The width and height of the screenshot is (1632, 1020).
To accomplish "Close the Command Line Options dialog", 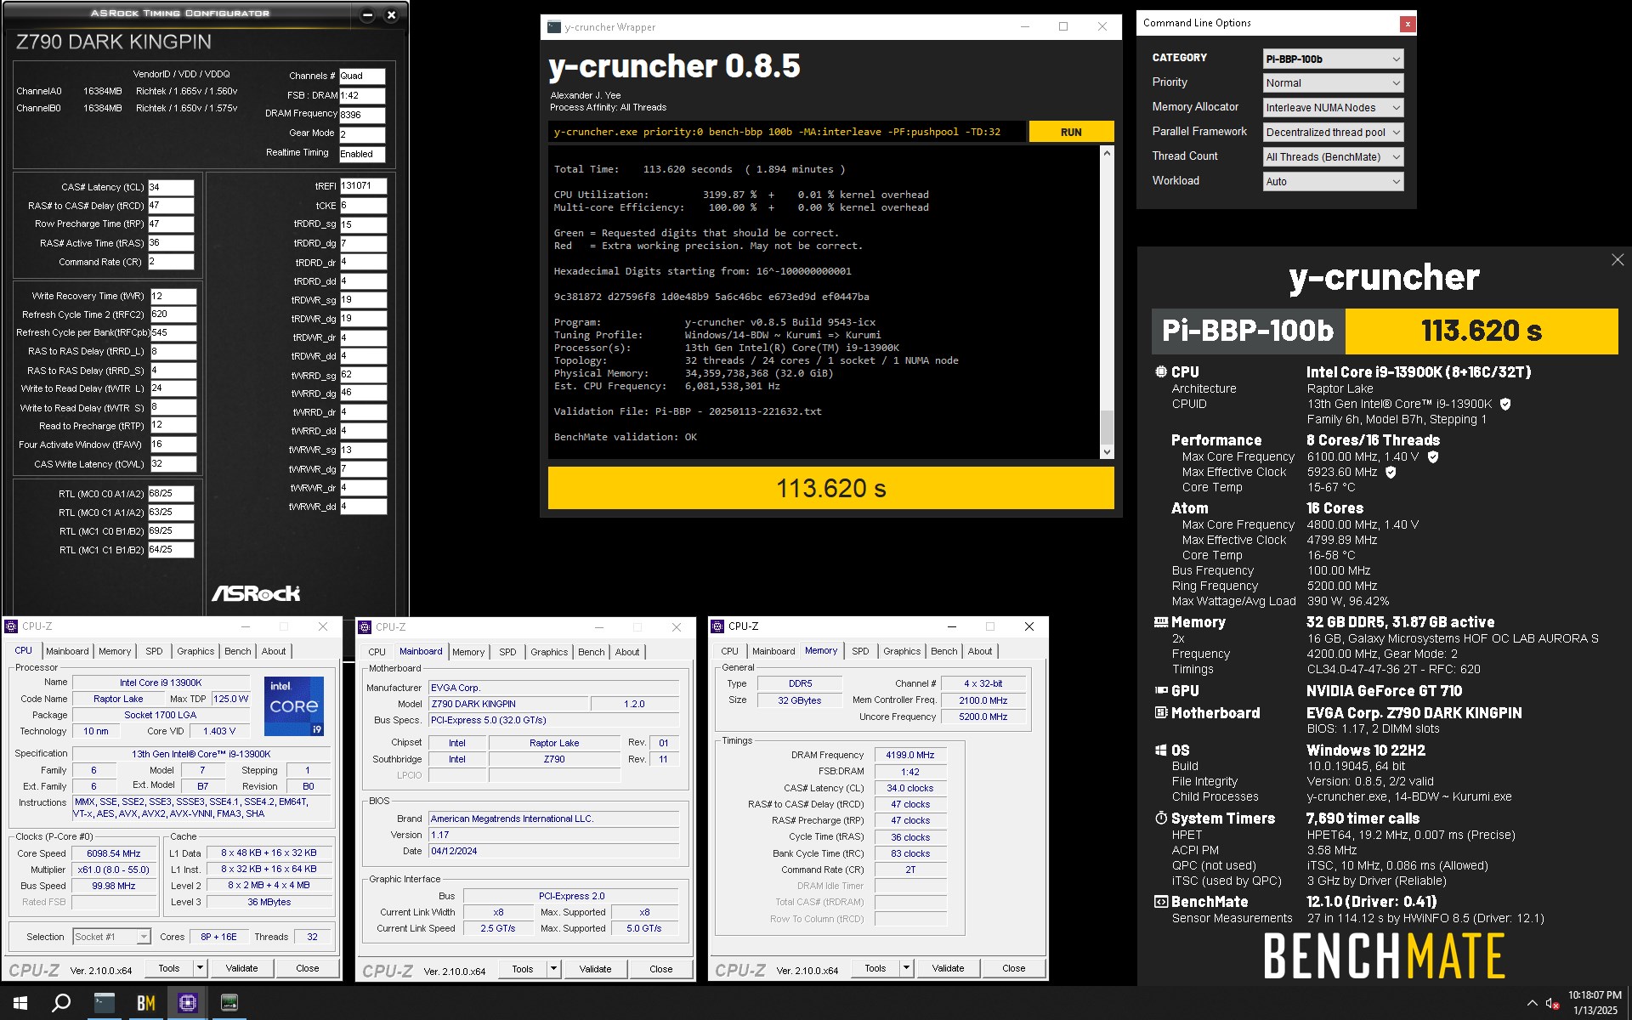I will [x=1408, y=24].
